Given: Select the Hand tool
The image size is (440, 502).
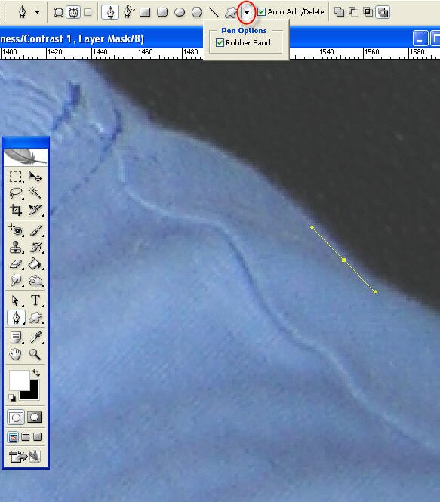Looking at the screenshot, I should tap(15, 354).
